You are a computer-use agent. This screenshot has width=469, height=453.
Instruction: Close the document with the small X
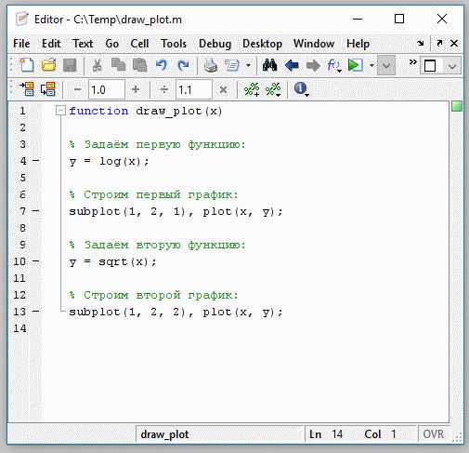(454, 44)
